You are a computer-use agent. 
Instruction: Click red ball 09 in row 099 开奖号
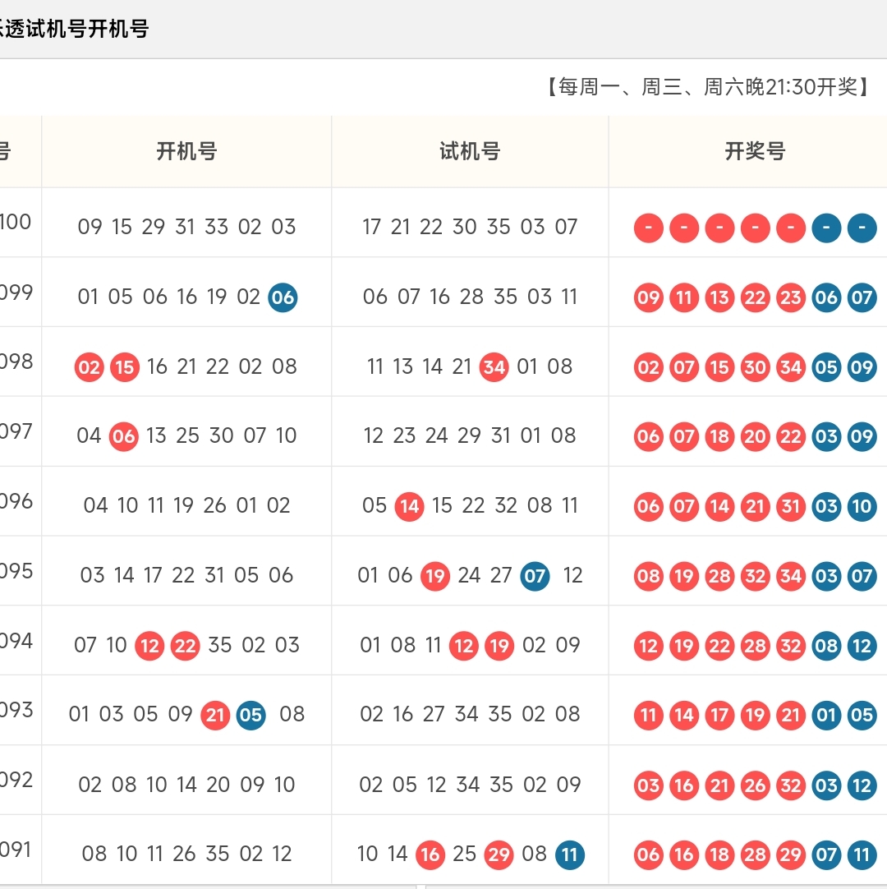[648, 297]
